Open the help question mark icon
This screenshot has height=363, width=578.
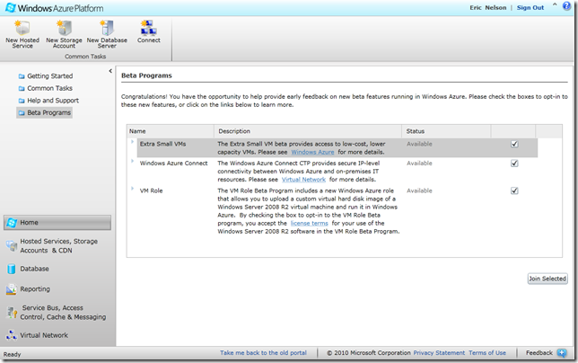(x=566, y=6)
